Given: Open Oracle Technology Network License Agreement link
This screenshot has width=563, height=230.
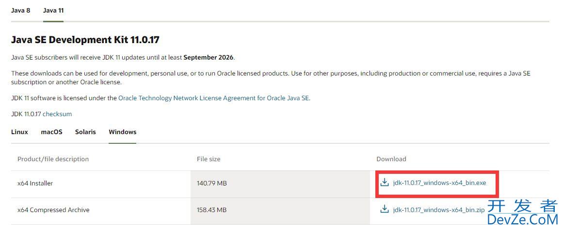Looking at the screenshot, I should click(213, 98).
